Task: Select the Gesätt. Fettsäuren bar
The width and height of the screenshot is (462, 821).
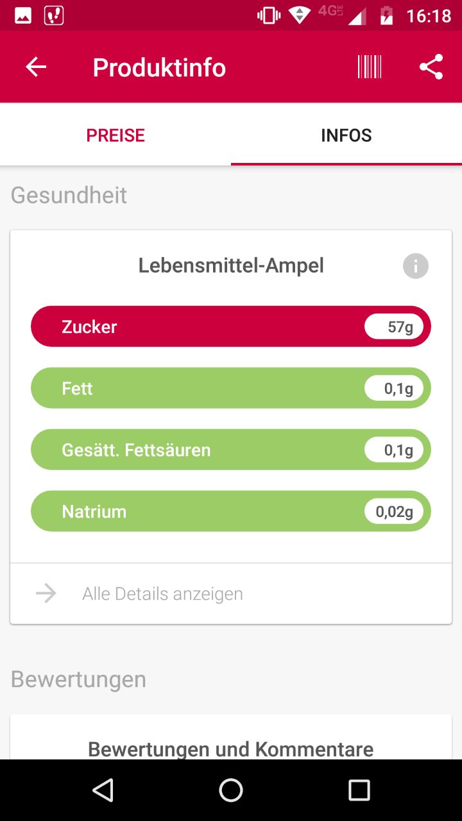Action: 231,450
